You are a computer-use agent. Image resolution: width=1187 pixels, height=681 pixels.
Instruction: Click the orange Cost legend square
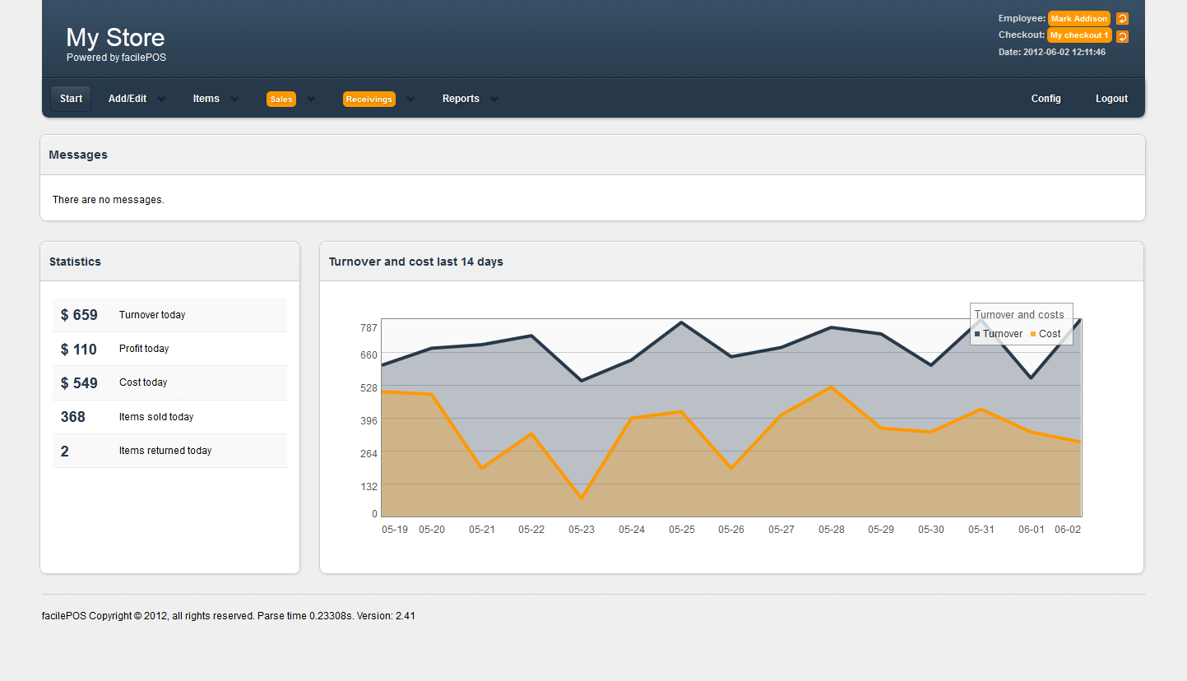1033,334
